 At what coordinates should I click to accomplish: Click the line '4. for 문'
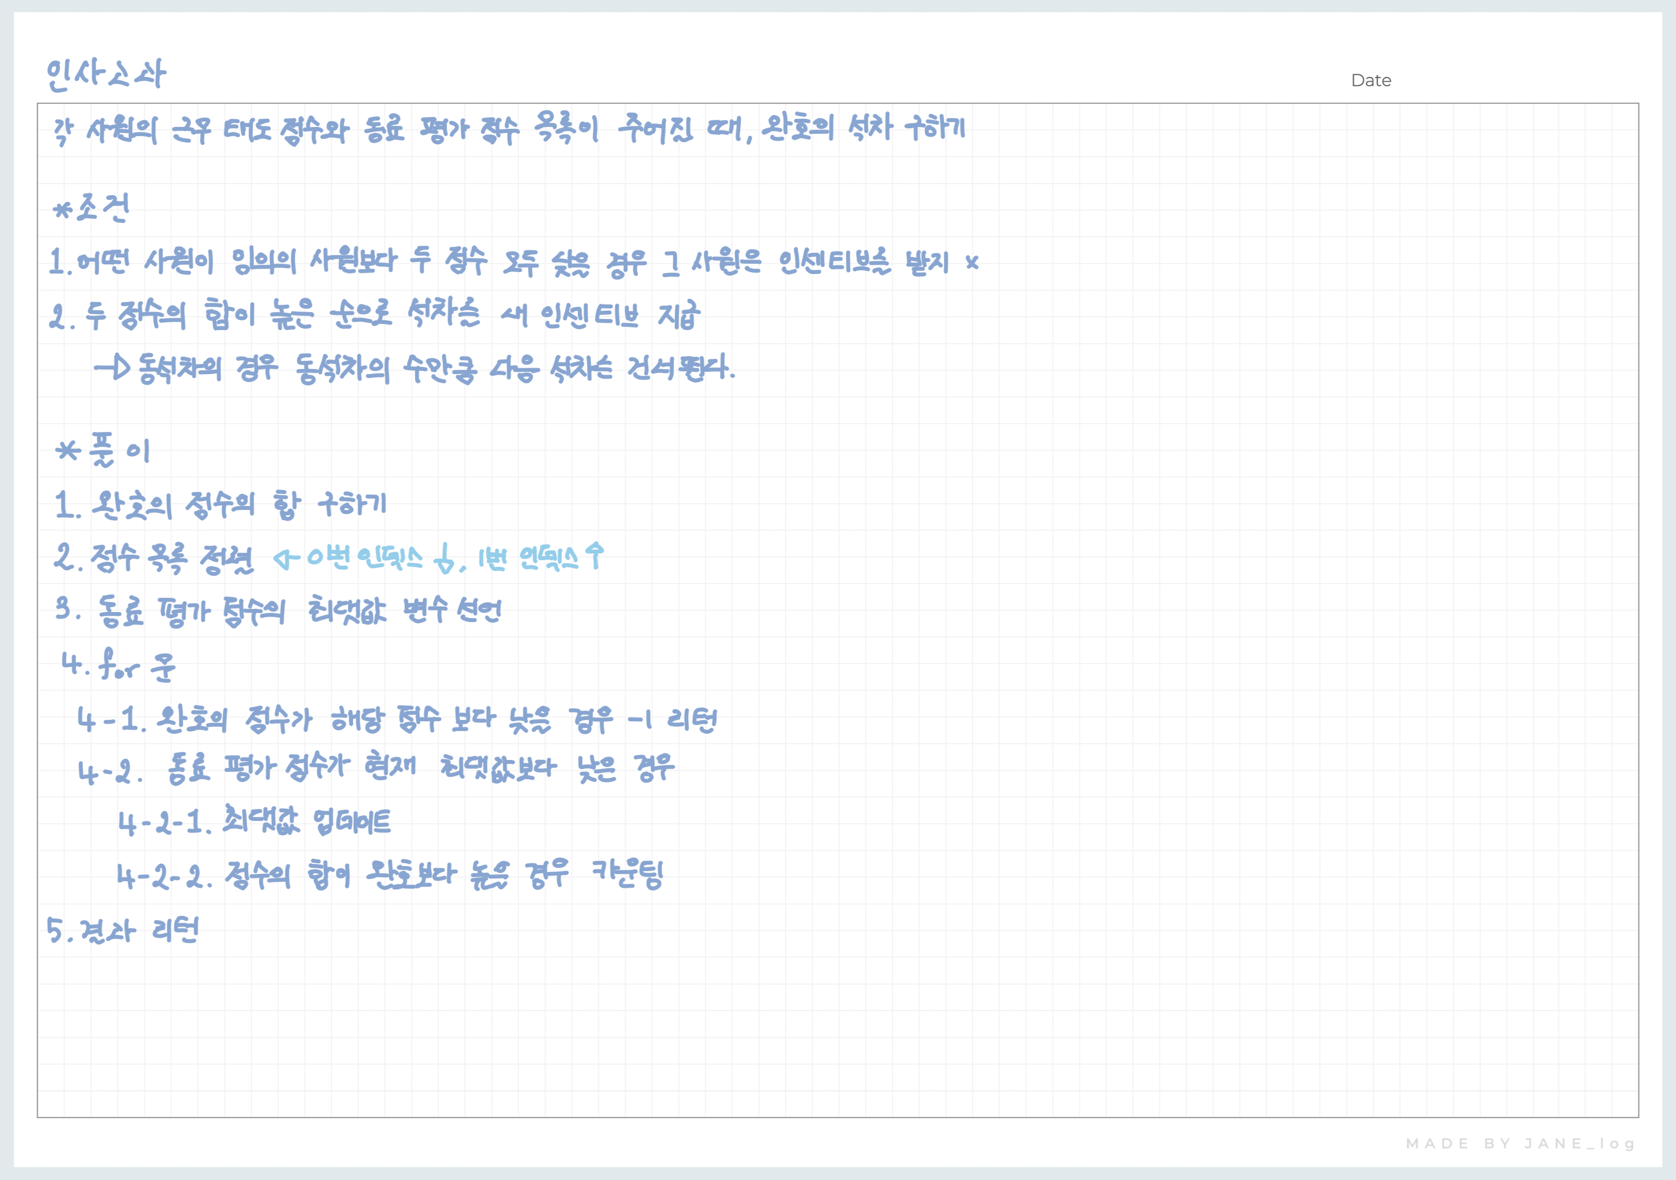point(118,665)
